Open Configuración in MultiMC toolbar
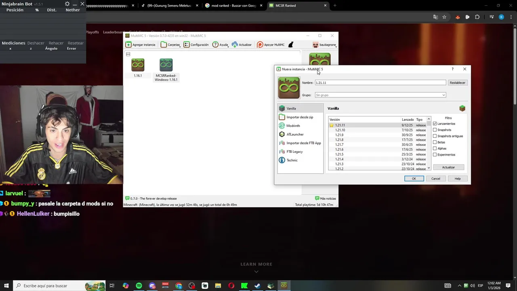The height and width of the screenshot is (291, 517). tap(196, 44)
